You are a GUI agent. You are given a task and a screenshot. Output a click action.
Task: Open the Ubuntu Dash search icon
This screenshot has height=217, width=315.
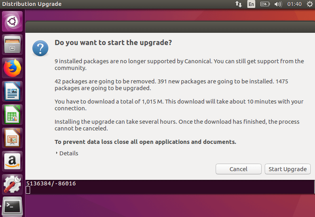point(12,21)
